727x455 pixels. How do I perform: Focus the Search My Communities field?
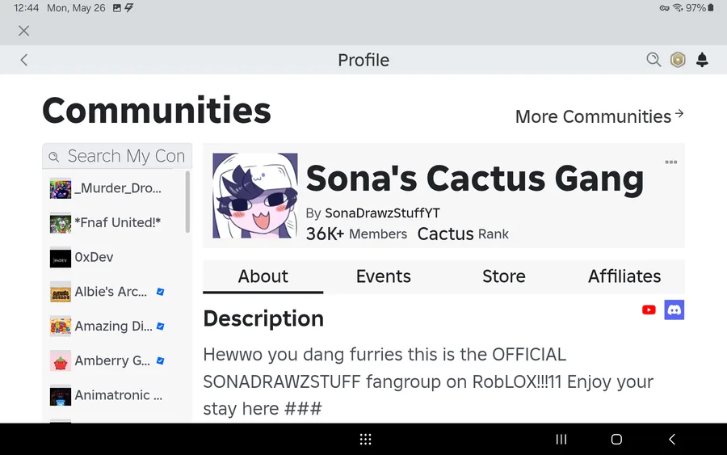117,156
